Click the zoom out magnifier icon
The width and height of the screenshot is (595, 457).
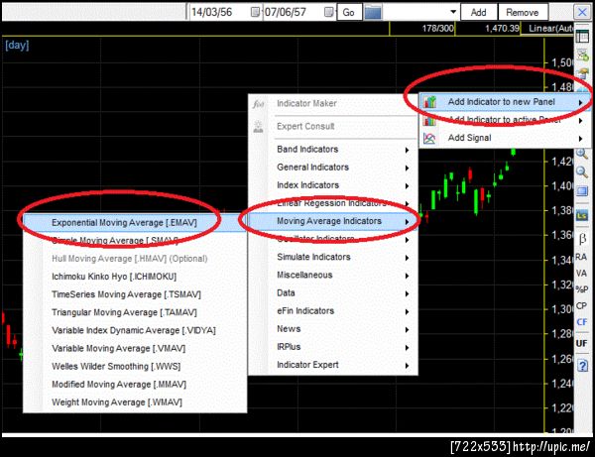[582, 172]
